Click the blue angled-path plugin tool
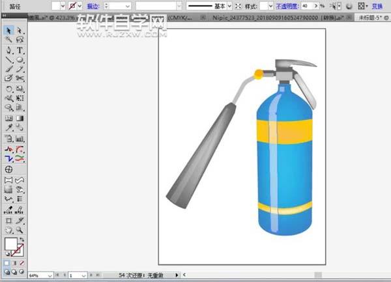Viewport: 391px width, 282px height. click(8, 158)
